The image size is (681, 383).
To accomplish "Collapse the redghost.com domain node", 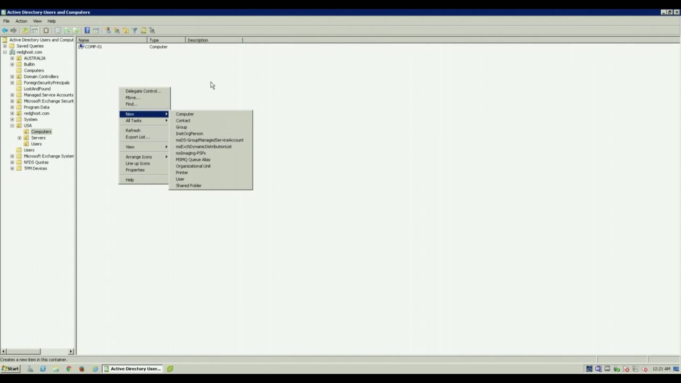I will [x=5, y=52].
